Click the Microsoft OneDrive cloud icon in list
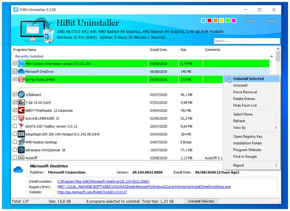This screenshot has height=211, width=290. tap(21, 71)
